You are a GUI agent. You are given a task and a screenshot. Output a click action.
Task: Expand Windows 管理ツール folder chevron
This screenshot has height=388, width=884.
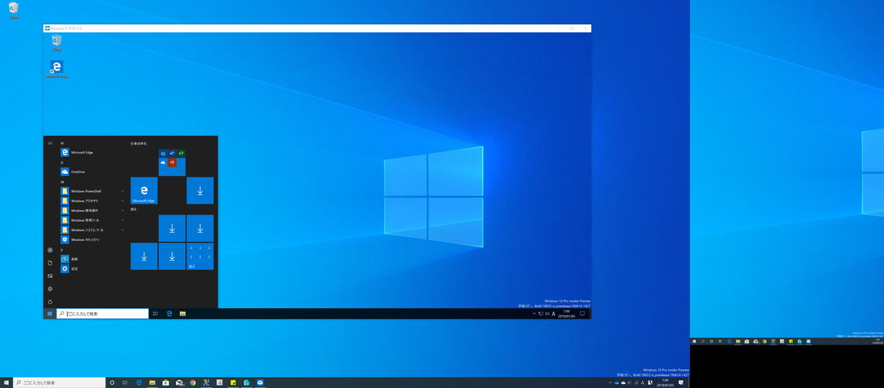click(x=122, y=220)
